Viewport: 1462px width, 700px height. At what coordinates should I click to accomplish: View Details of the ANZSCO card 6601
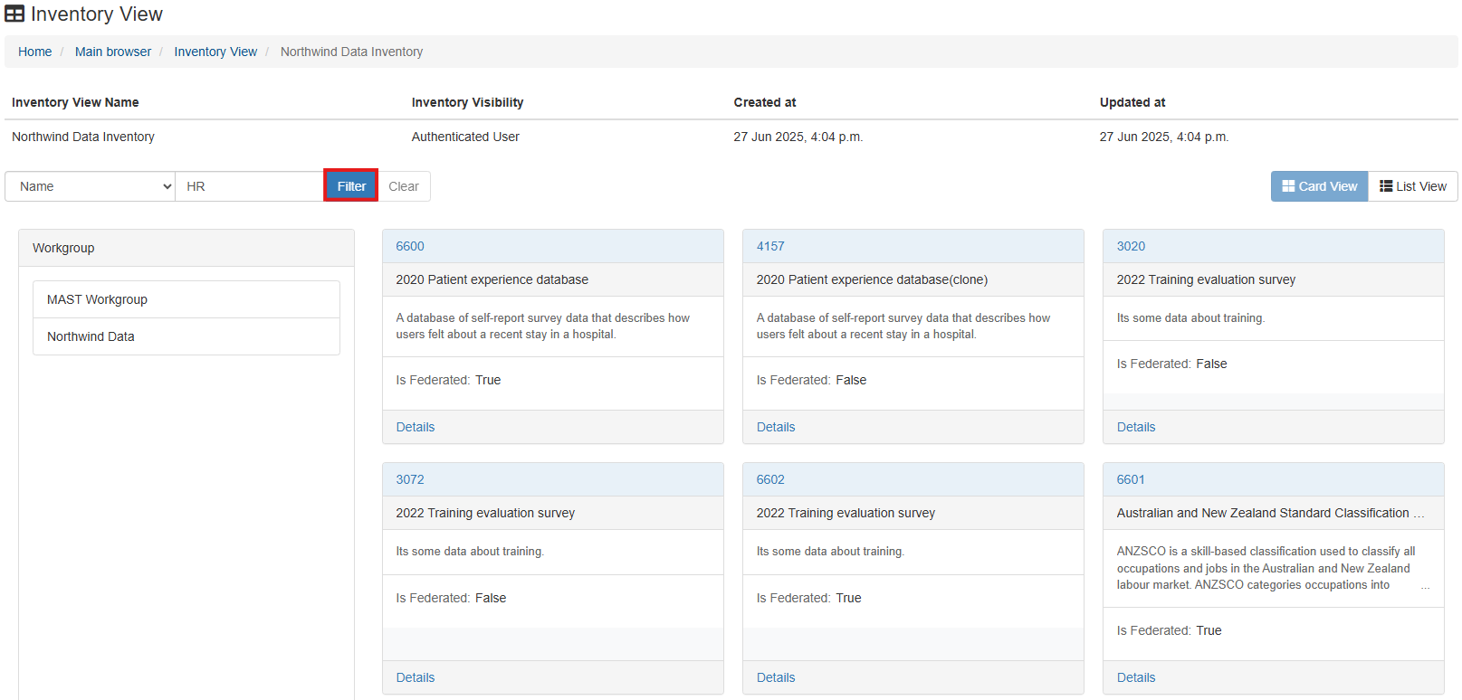[1136, 677]
